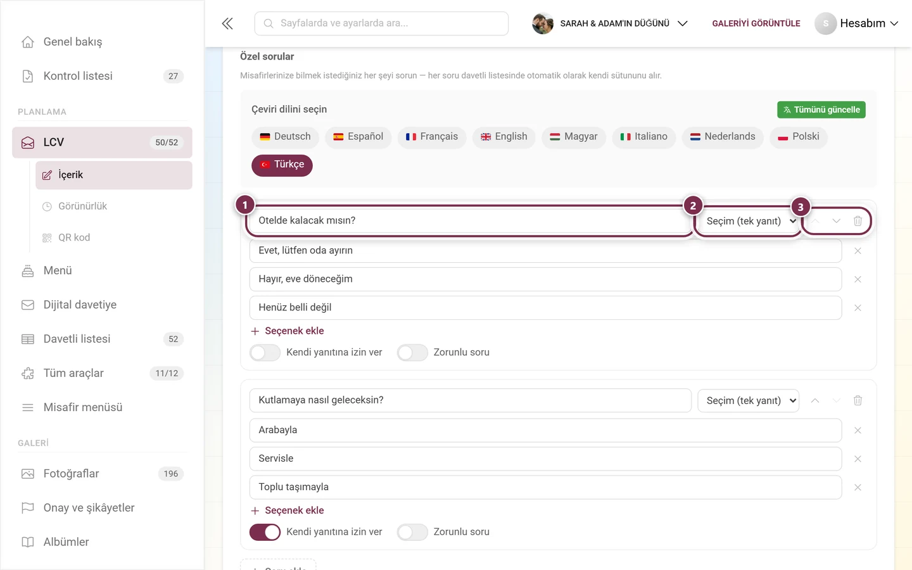This screenshot has width=912, height=570.
Task: Open Kontrol listesi in the sidebar
Action: tap(102, 76)
